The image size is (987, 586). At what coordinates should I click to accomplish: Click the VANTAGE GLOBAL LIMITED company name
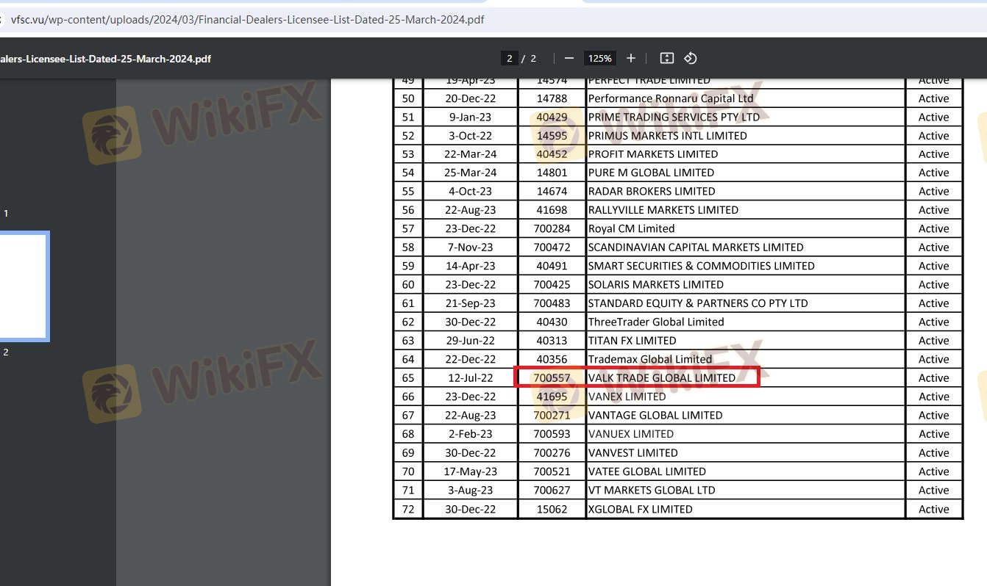click(655, 416)
